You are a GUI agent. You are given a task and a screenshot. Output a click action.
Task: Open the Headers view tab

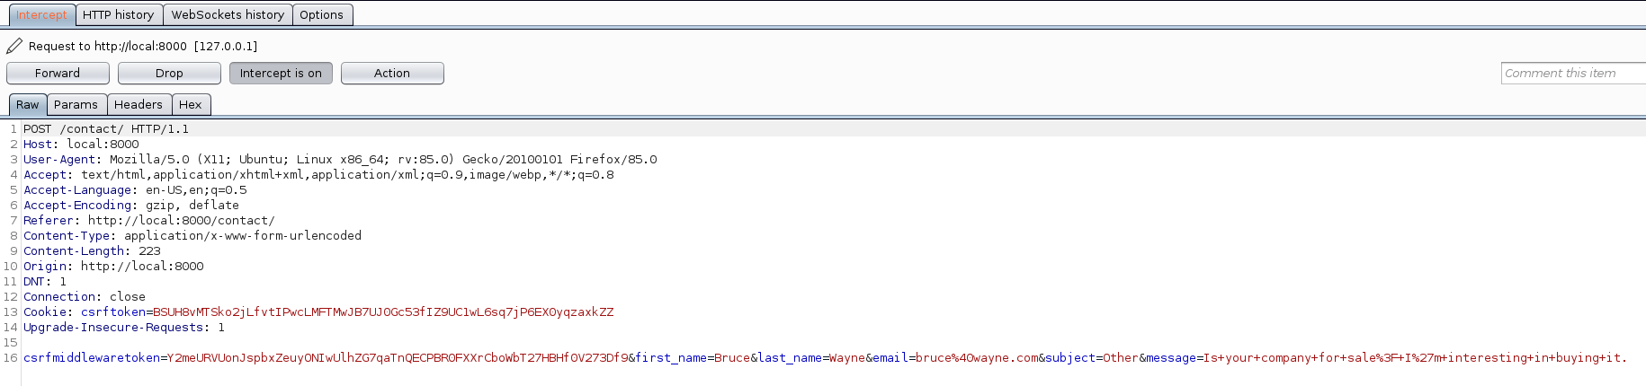click(x=139, y=105)
